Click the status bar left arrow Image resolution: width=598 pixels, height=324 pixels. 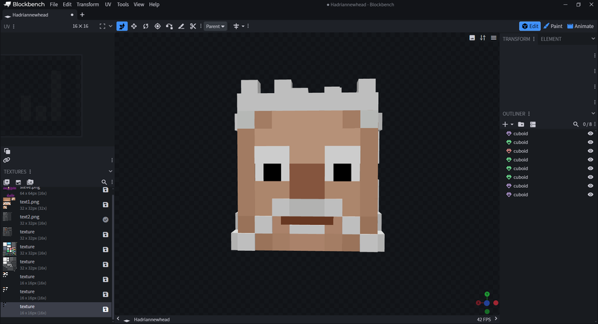tap(118, 319)
